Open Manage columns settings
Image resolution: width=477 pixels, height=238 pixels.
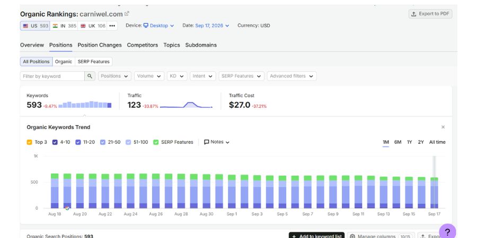(x=381, y=235)
